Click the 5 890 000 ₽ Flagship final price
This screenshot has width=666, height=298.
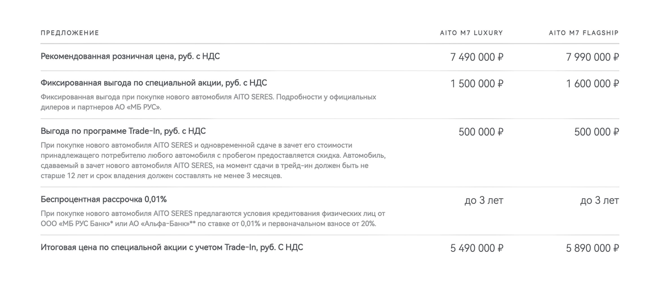pos(592,248)
